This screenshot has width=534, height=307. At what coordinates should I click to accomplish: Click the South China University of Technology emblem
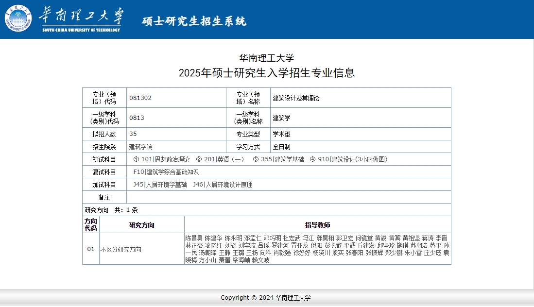18,18
